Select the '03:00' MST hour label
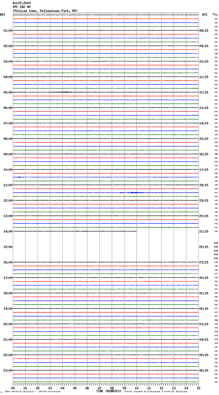The height and width of the screenshot is (395, 219). [8, 62]
